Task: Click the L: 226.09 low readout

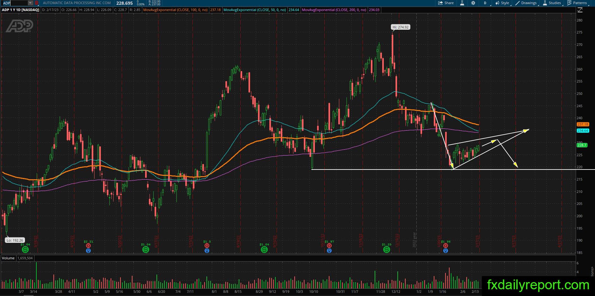Action: (x=104, y=10)
